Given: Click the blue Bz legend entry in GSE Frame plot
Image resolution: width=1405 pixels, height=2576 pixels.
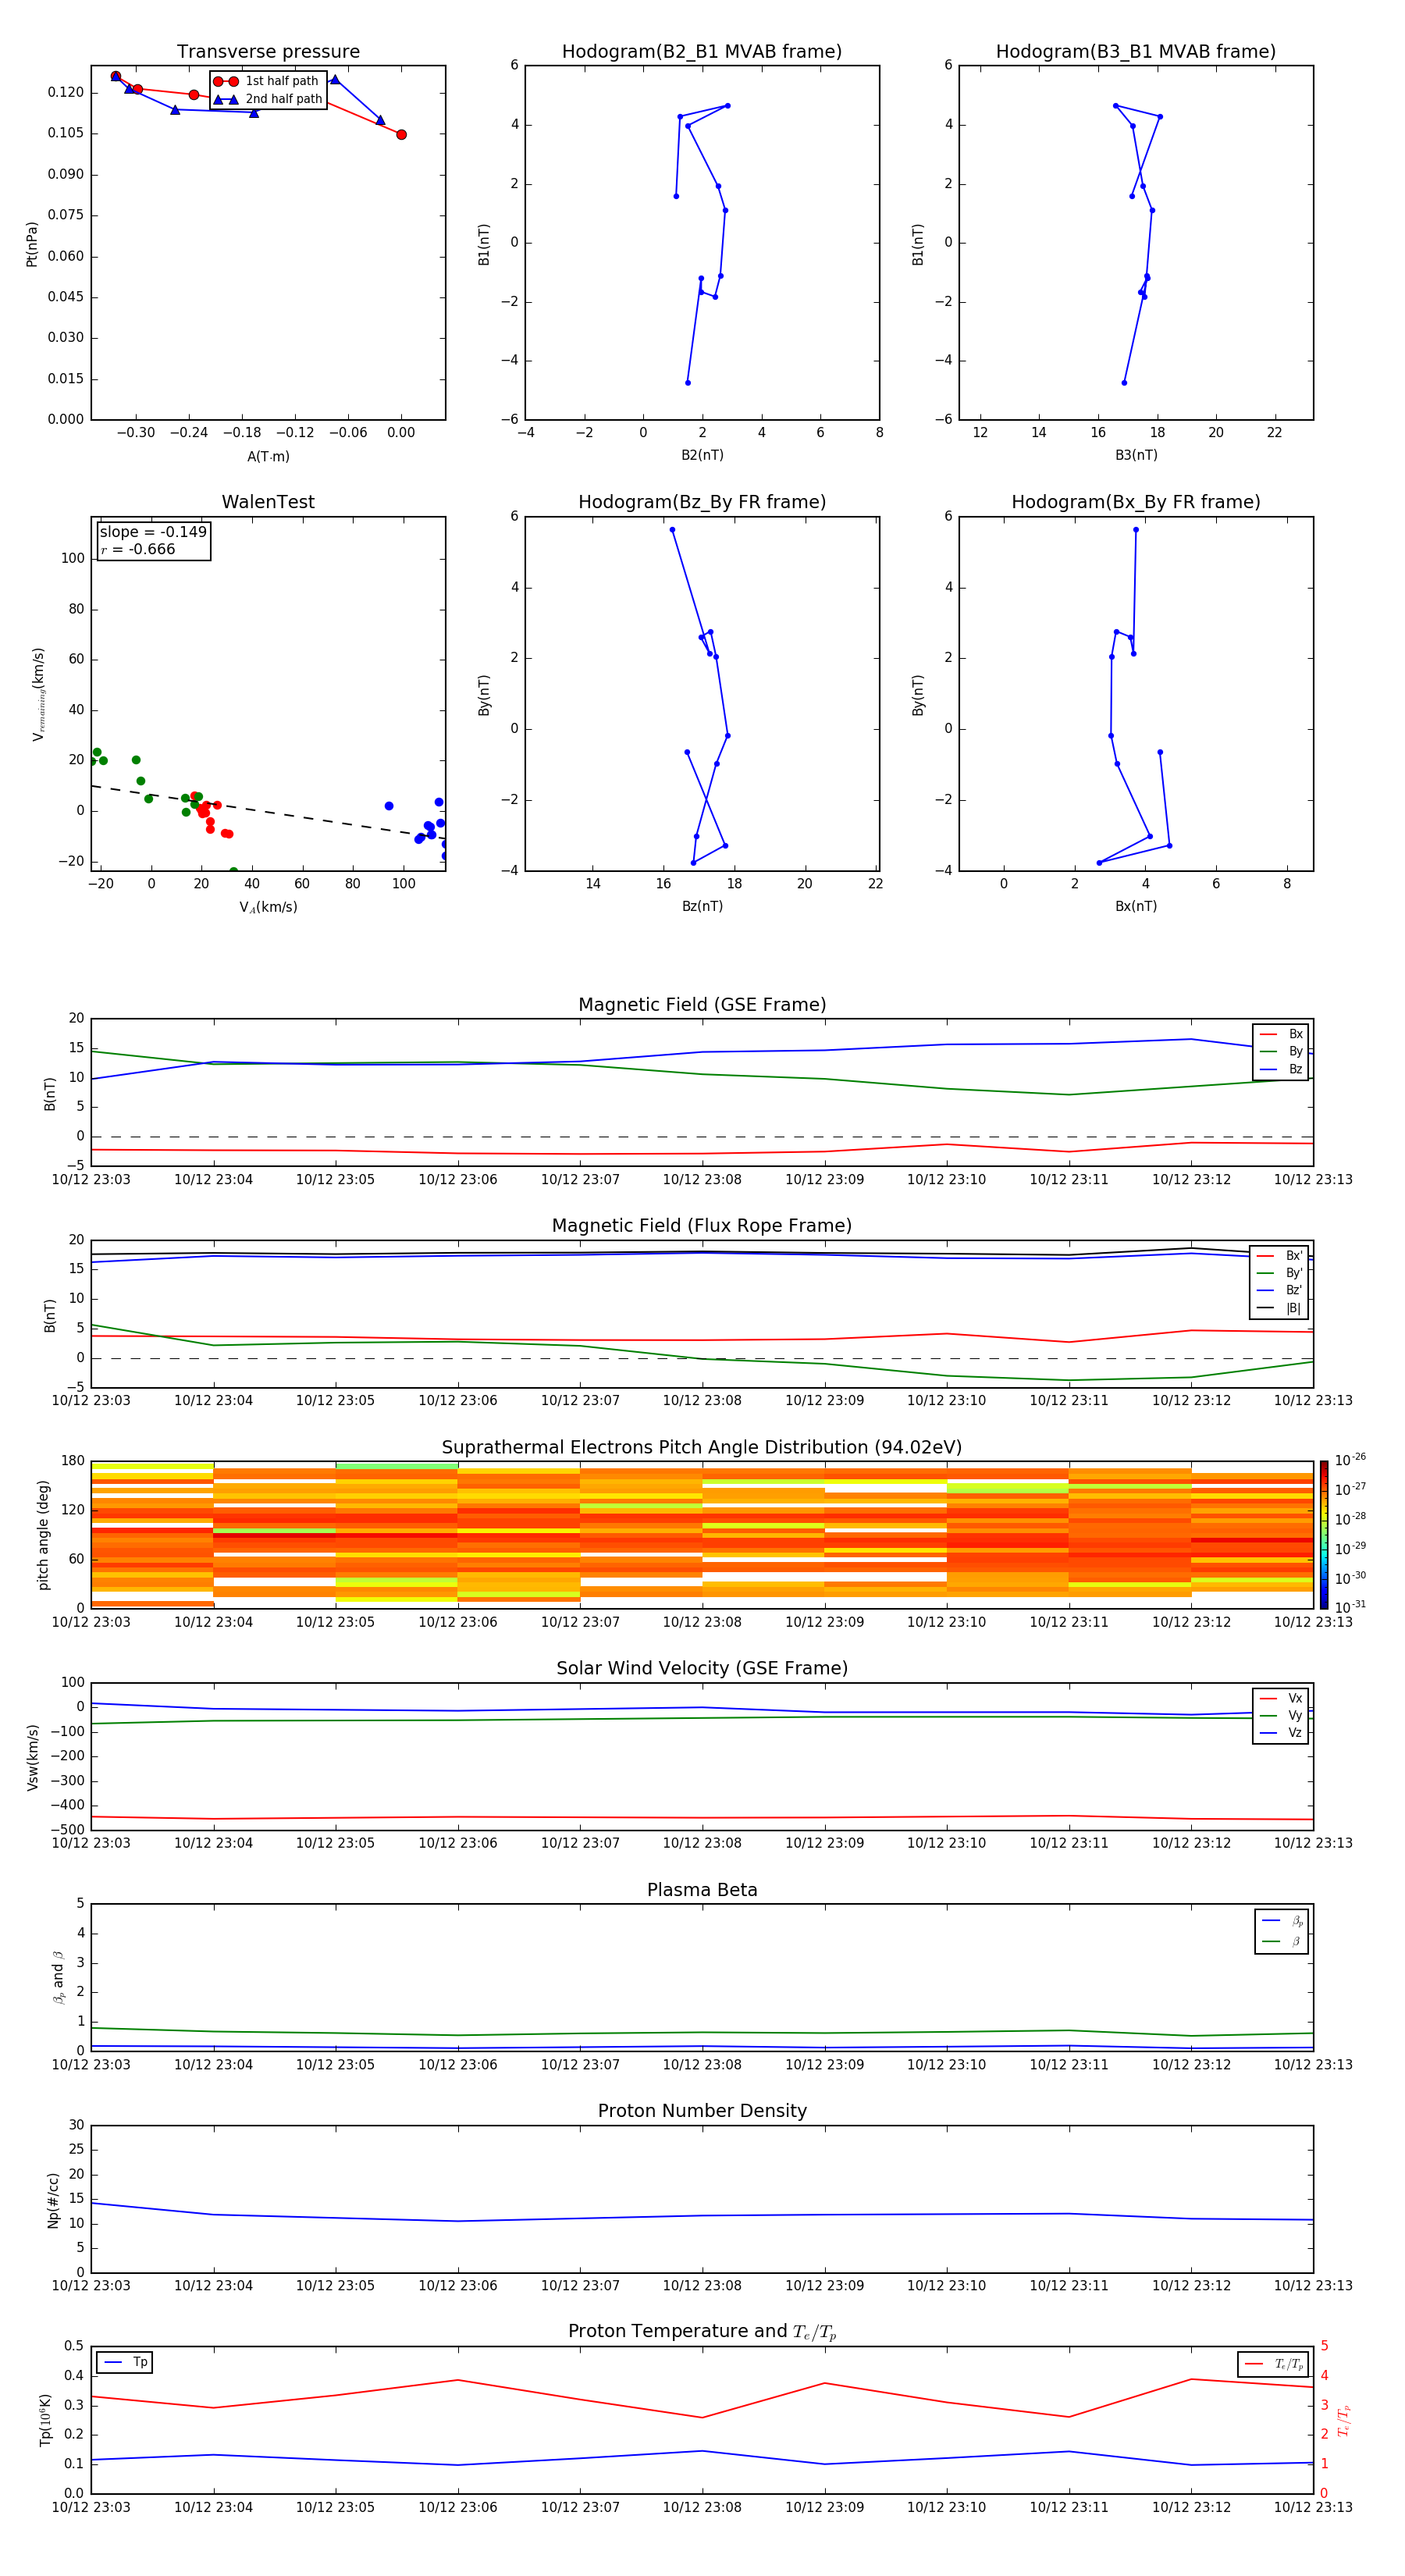Looking at the screenshot, I should coord(1281,1070).
